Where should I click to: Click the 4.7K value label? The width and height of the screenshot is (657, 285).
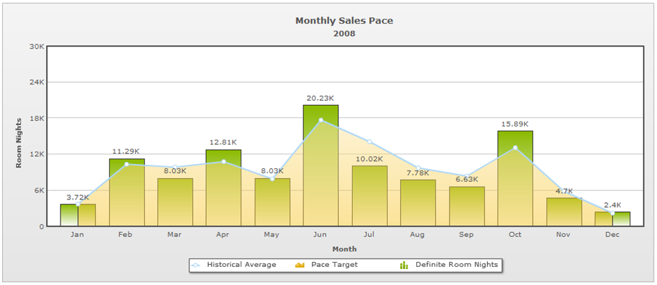click(x=564, y=191)
